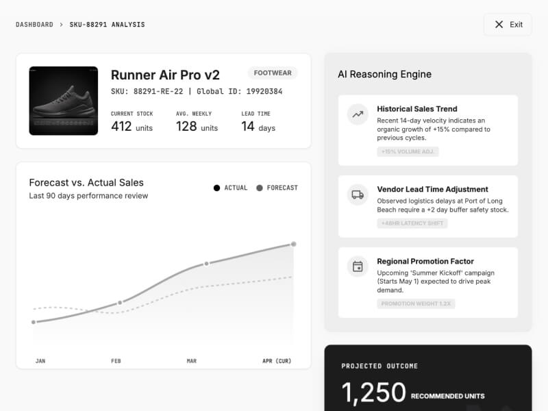Click the 1,250 recommended units figure
This screenshot has height=411, width=548.
pos(373,393)
